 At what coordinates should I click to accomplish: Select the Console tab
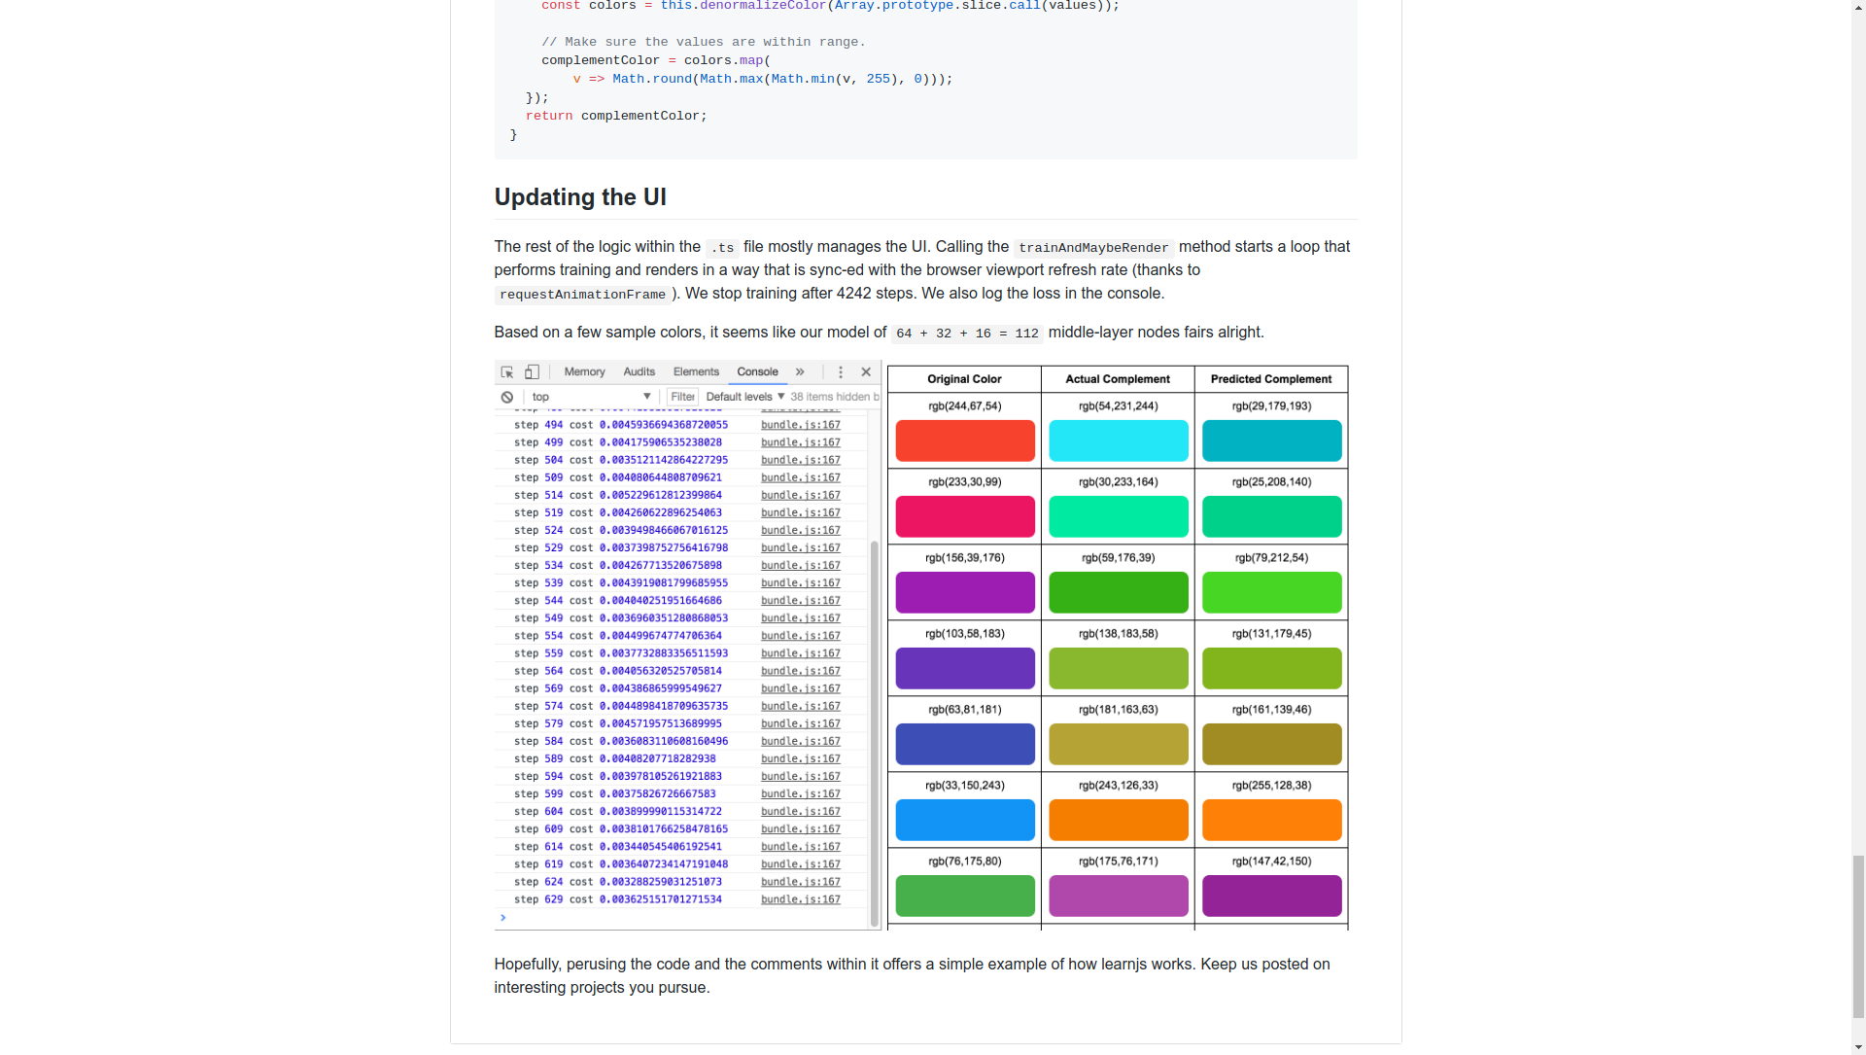[x=757, y=372]
